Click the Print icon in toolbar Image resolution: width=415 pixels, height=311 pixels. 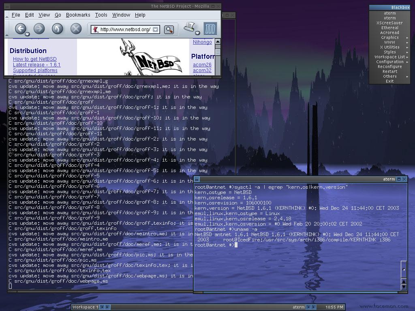189,27
